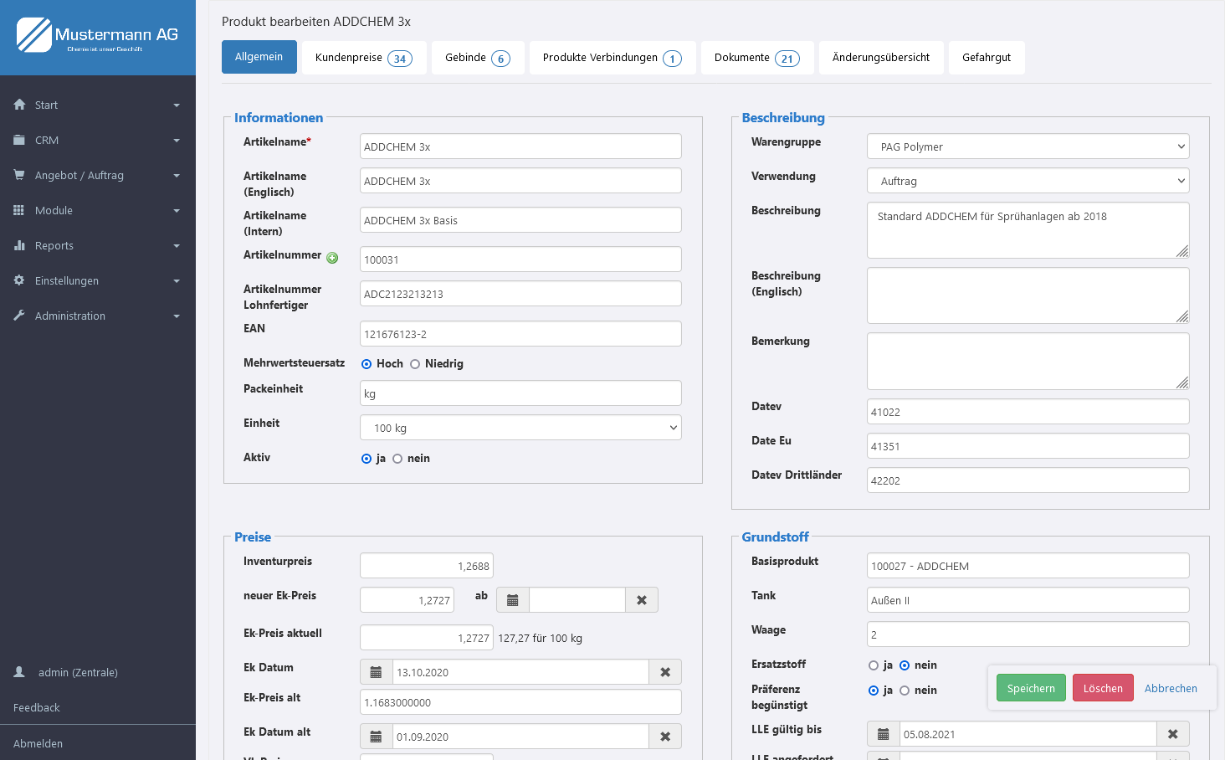Open the Einheit dropdown showing 100 kg

pyautogui.click(x=520, y=428)
